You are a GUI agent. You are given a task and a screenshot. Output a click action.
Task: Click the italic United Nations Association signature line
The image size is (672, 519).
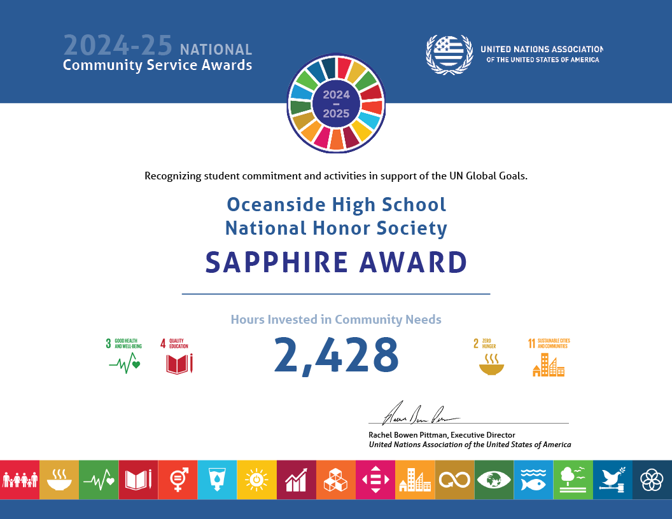tap(470, 445)
